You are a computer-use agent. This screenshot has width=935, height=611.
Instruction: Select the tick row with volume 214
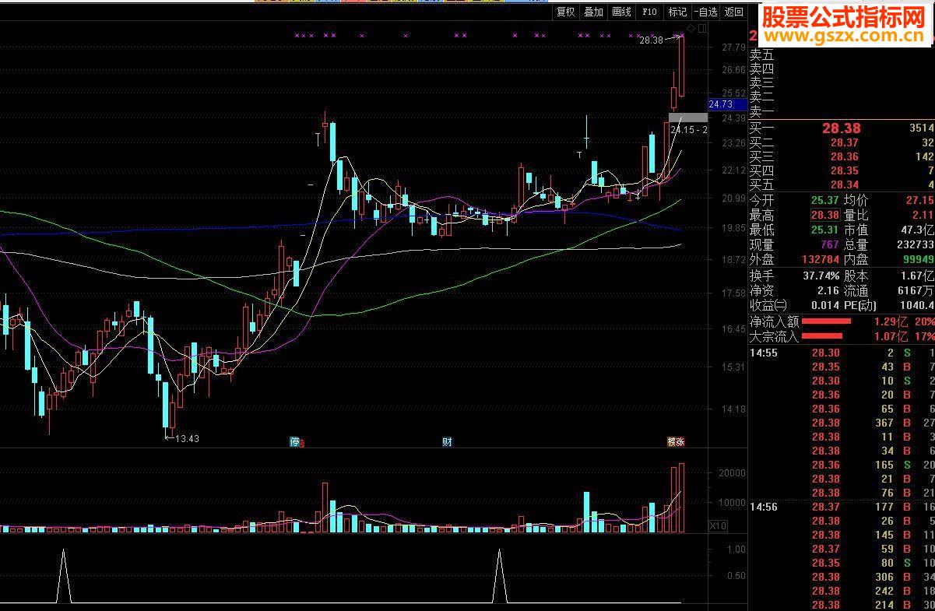pos(841,605)
